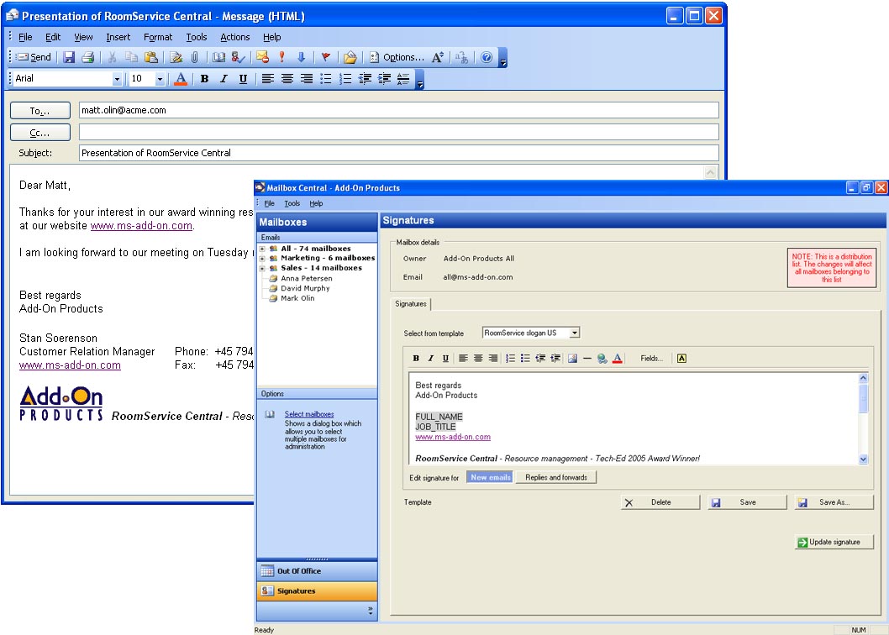Click Underline in the signature editor toolbar
The width and height of the screenshot is (889, 635).
445,359
